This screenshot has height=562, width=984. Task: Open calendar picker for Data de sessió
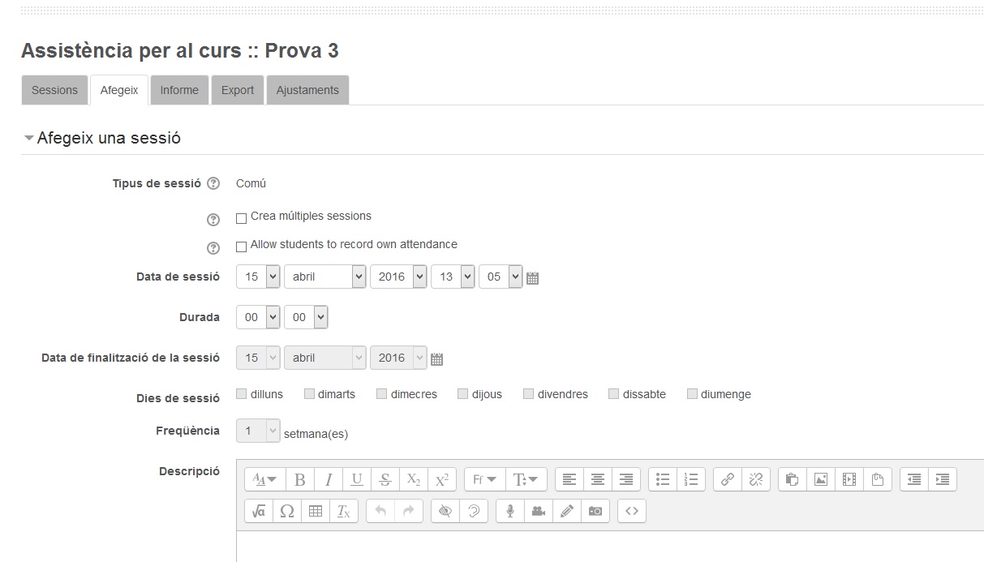533,278
